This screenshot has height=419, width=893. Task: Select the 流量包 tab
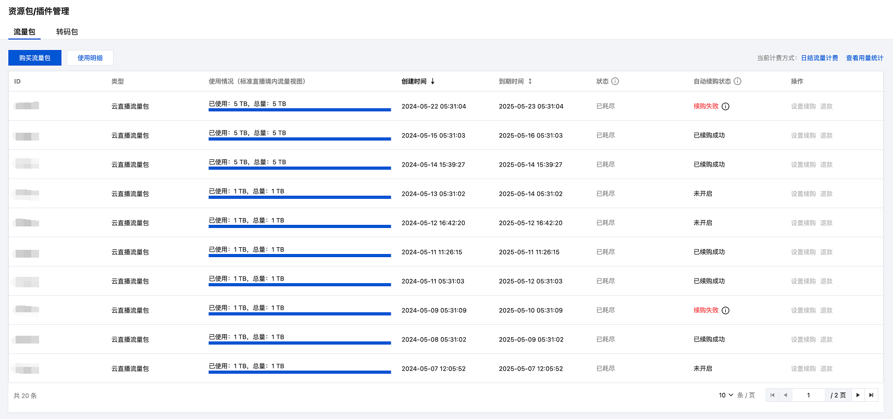[x=24, y=32]
